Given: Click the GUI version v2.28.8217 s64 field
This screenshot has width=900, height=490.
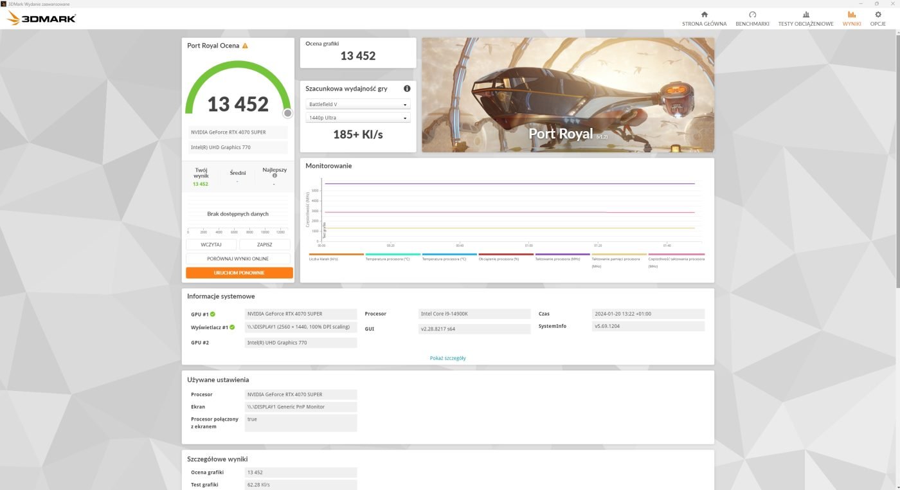Looking at the screenshot, I should (x=474, y=329).
